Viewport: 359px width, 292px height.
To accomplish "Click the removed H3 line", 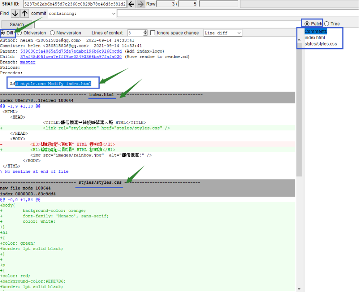I will coord(73,144).
